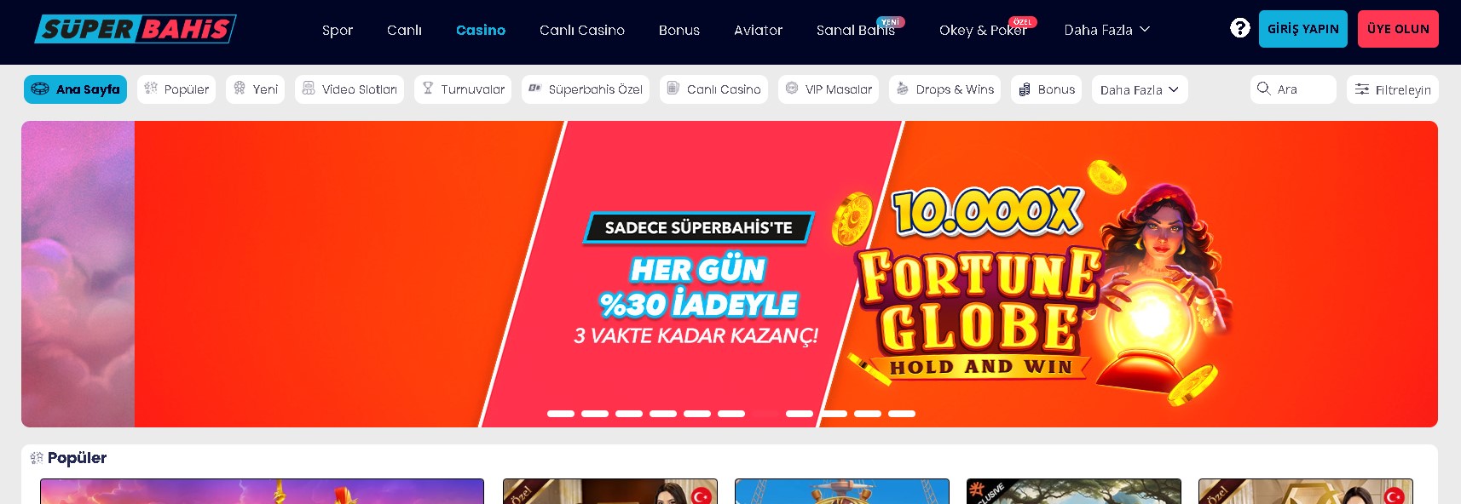Expand the Daha Fazla top navigation menu
This screenshot has width=1461, height=504.
click(1107, 30)
